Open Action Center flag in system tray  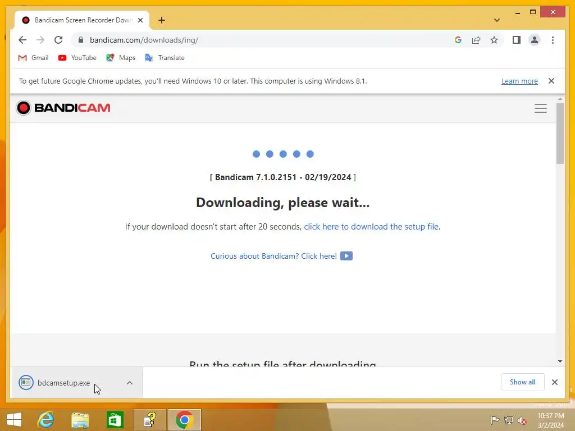(x=495, y=420)
